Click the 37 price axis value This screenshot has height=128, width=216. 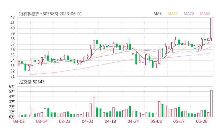13,44
